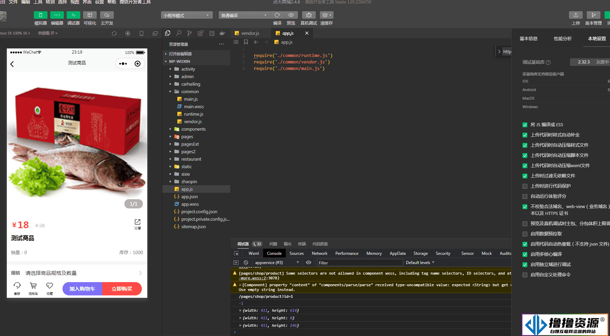
Task: Expand the 打开的编辑器 section
Action: [x=196, y=54]
